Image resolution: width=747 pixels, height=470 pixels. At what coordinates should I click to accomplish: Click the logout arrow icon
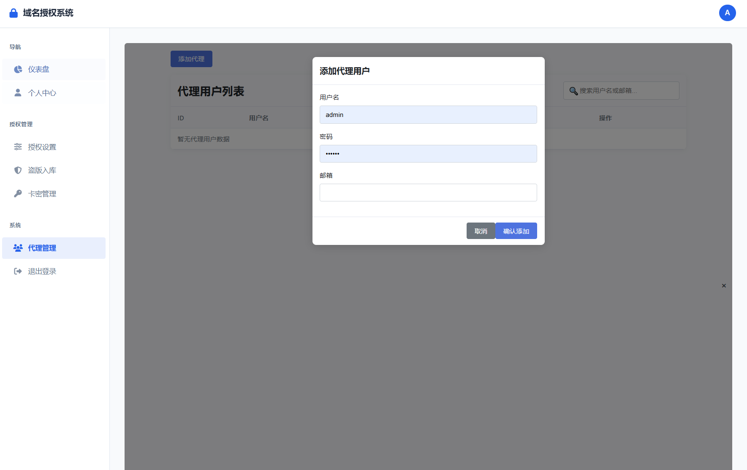pyautogui.click(x=18, y=271)
